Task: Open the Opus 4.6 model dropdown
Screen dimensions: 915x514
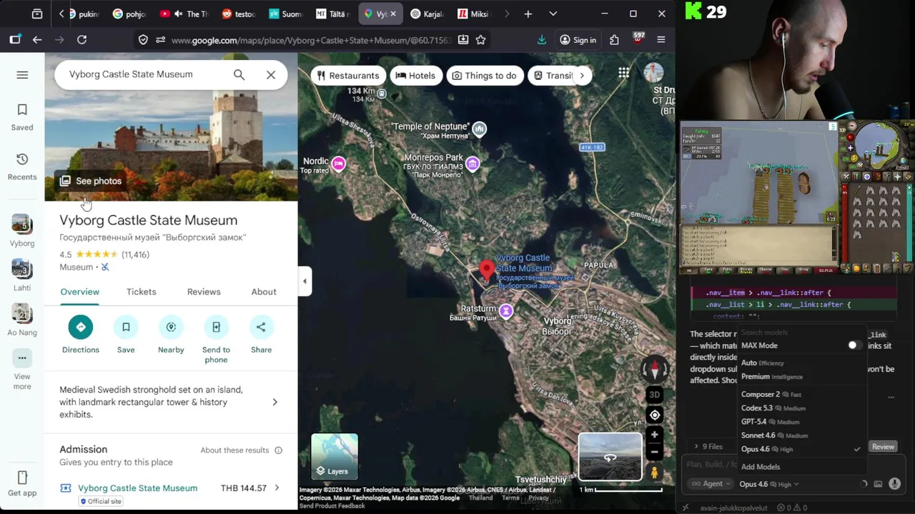Action: point(769,484)
